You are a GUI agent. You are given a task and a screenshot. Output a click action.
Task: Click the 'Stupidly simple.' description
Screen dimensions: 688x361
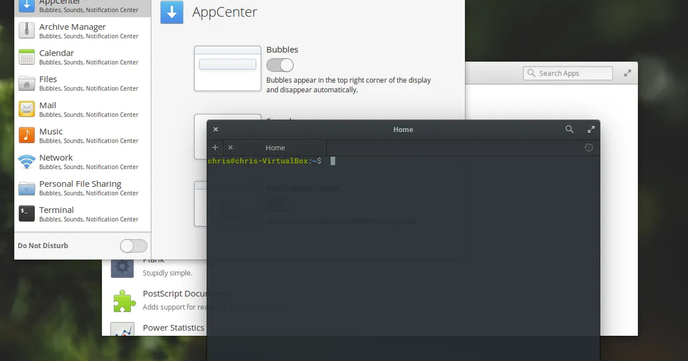(167, 273)
